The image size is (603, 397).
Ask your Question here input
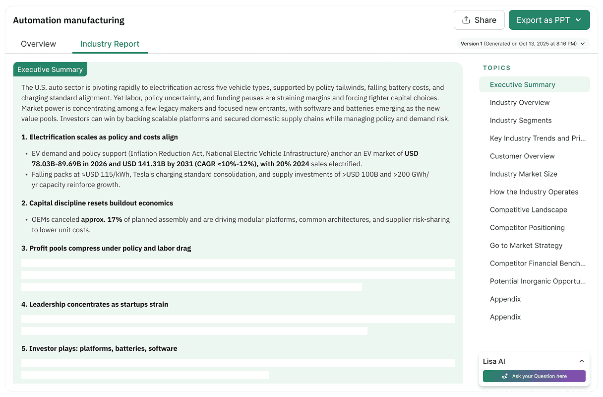click(x=534, y=376)
